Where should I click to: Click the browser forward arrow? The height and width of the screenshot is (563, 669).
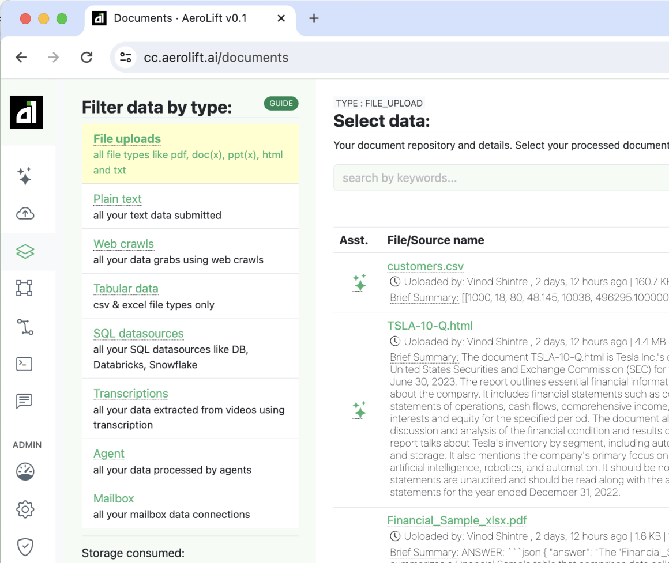point(53,57)
